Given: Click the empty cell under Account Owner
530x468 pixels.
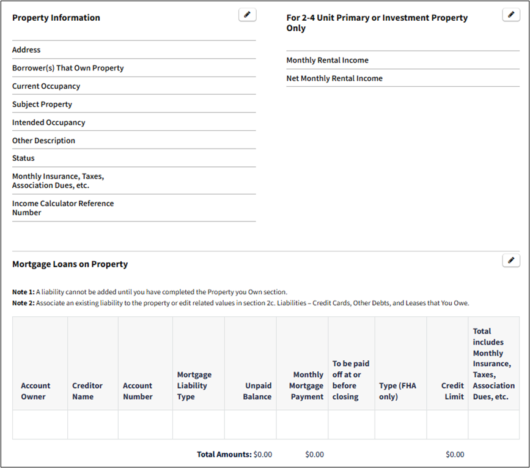Looking at the screenshot, I should click(40, 425).
